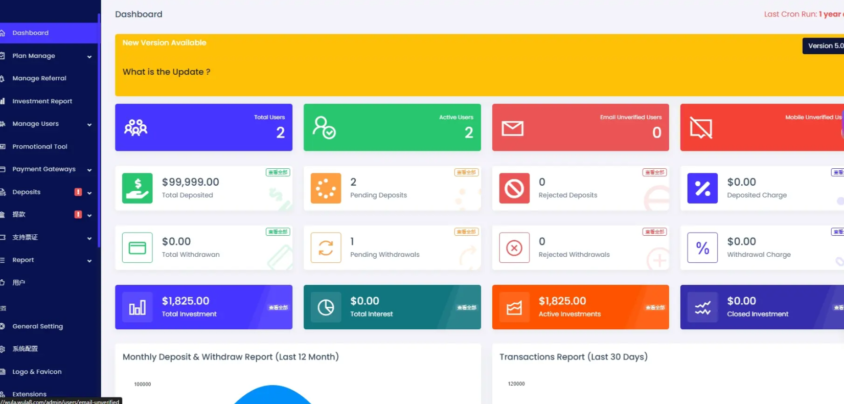Click the Email Unverified envelope icon
The width and height of the screenshot is (844, 404).
pyautogui.click(x=512, y=128)
